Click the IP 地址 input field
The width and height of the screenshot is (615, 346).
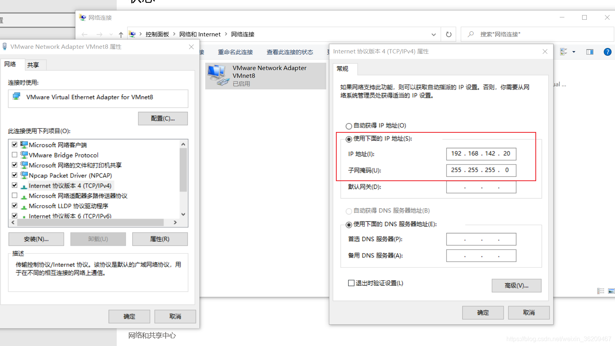(481, 154)
